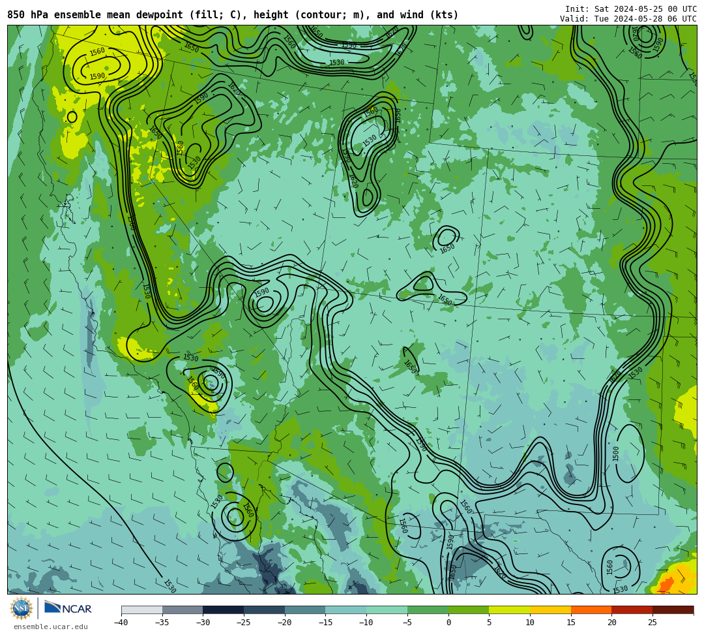Click the yellow colorbar swatch between 5 and 10
This screenshot has height=635, width=704.
point(510,610)
